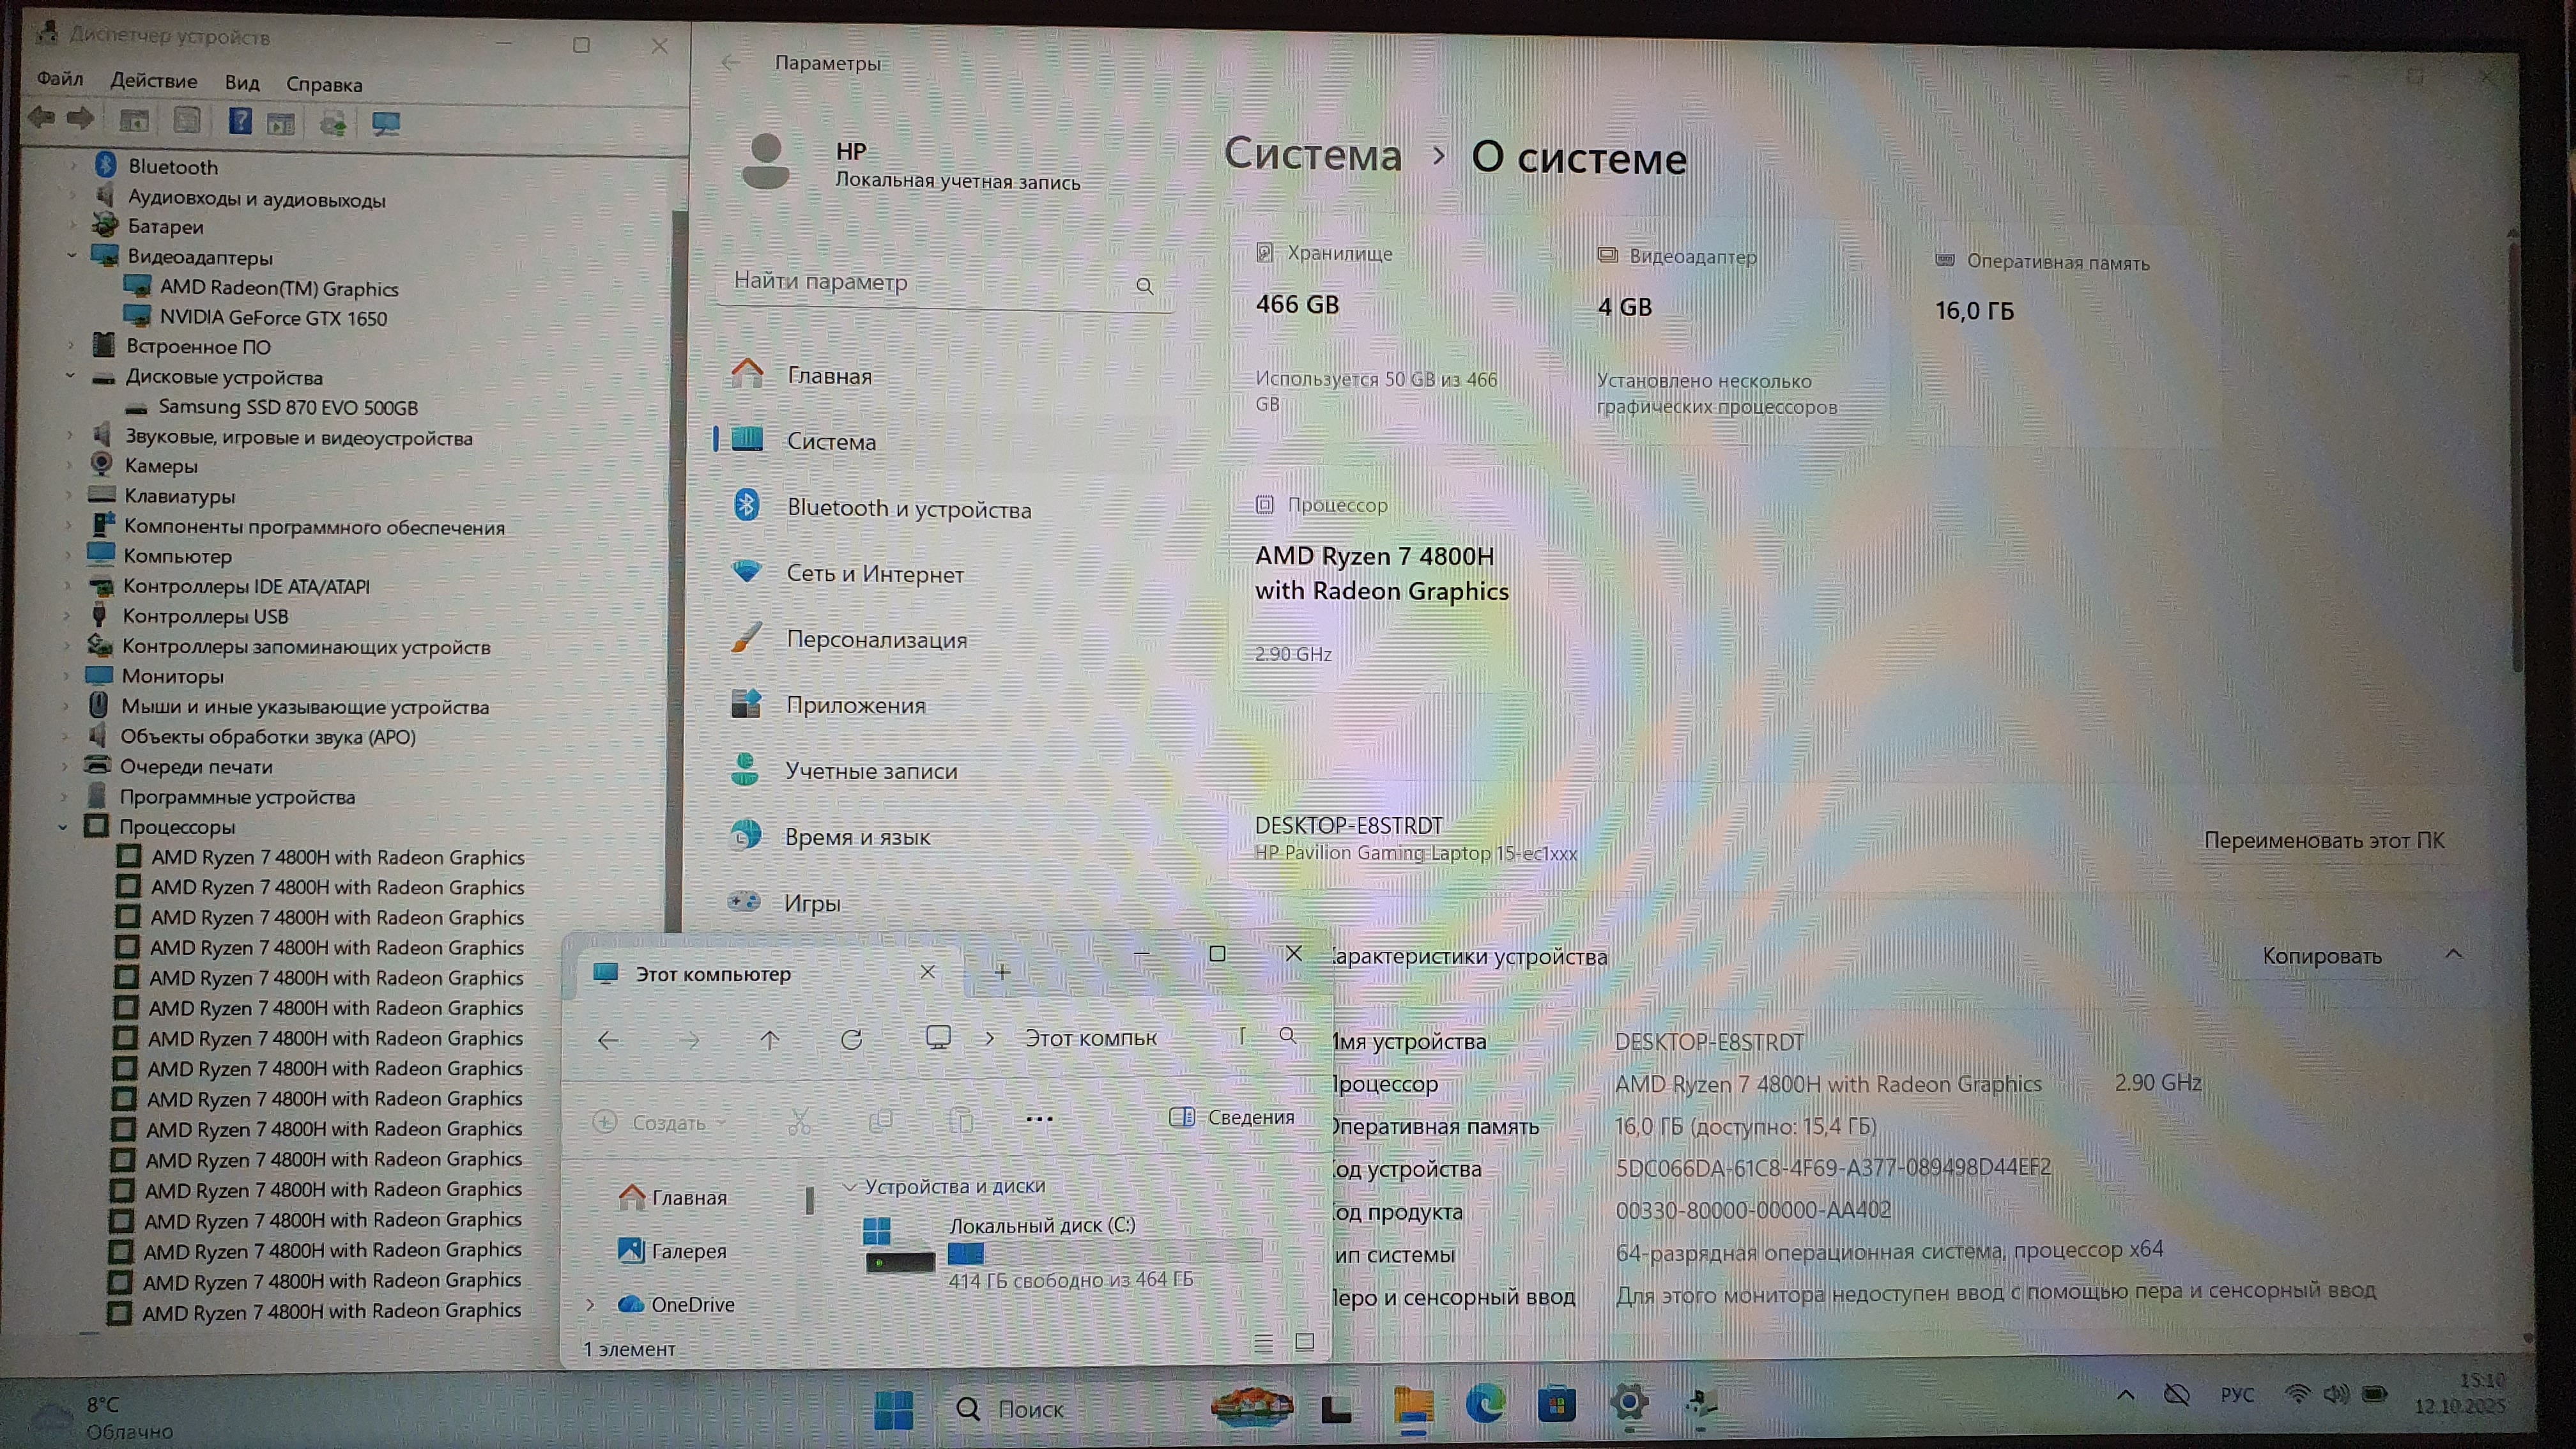Collapse the Характеристики устройства section chevron
Viewport: 2576px width, 1449px height.
pyautogui.click(x=2453, y=954)
